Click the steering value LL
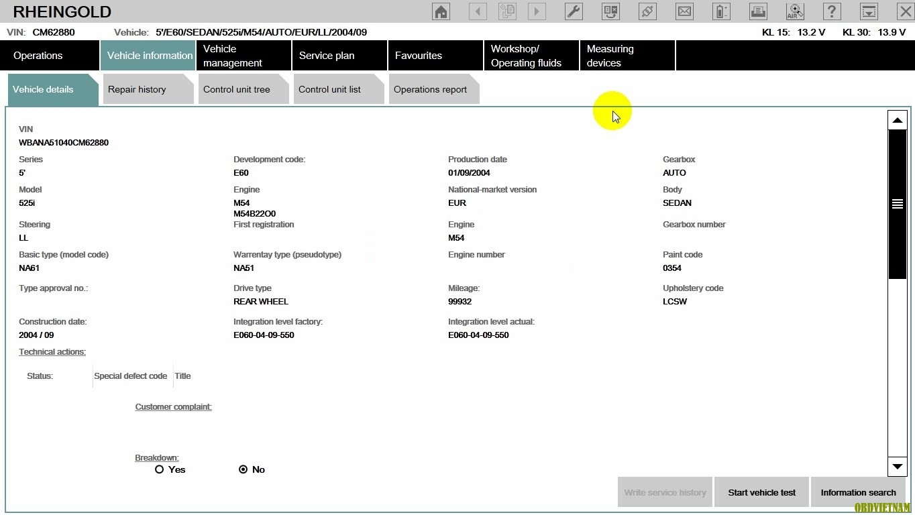The height and width of the screenshot is (515, 915). 23,238
